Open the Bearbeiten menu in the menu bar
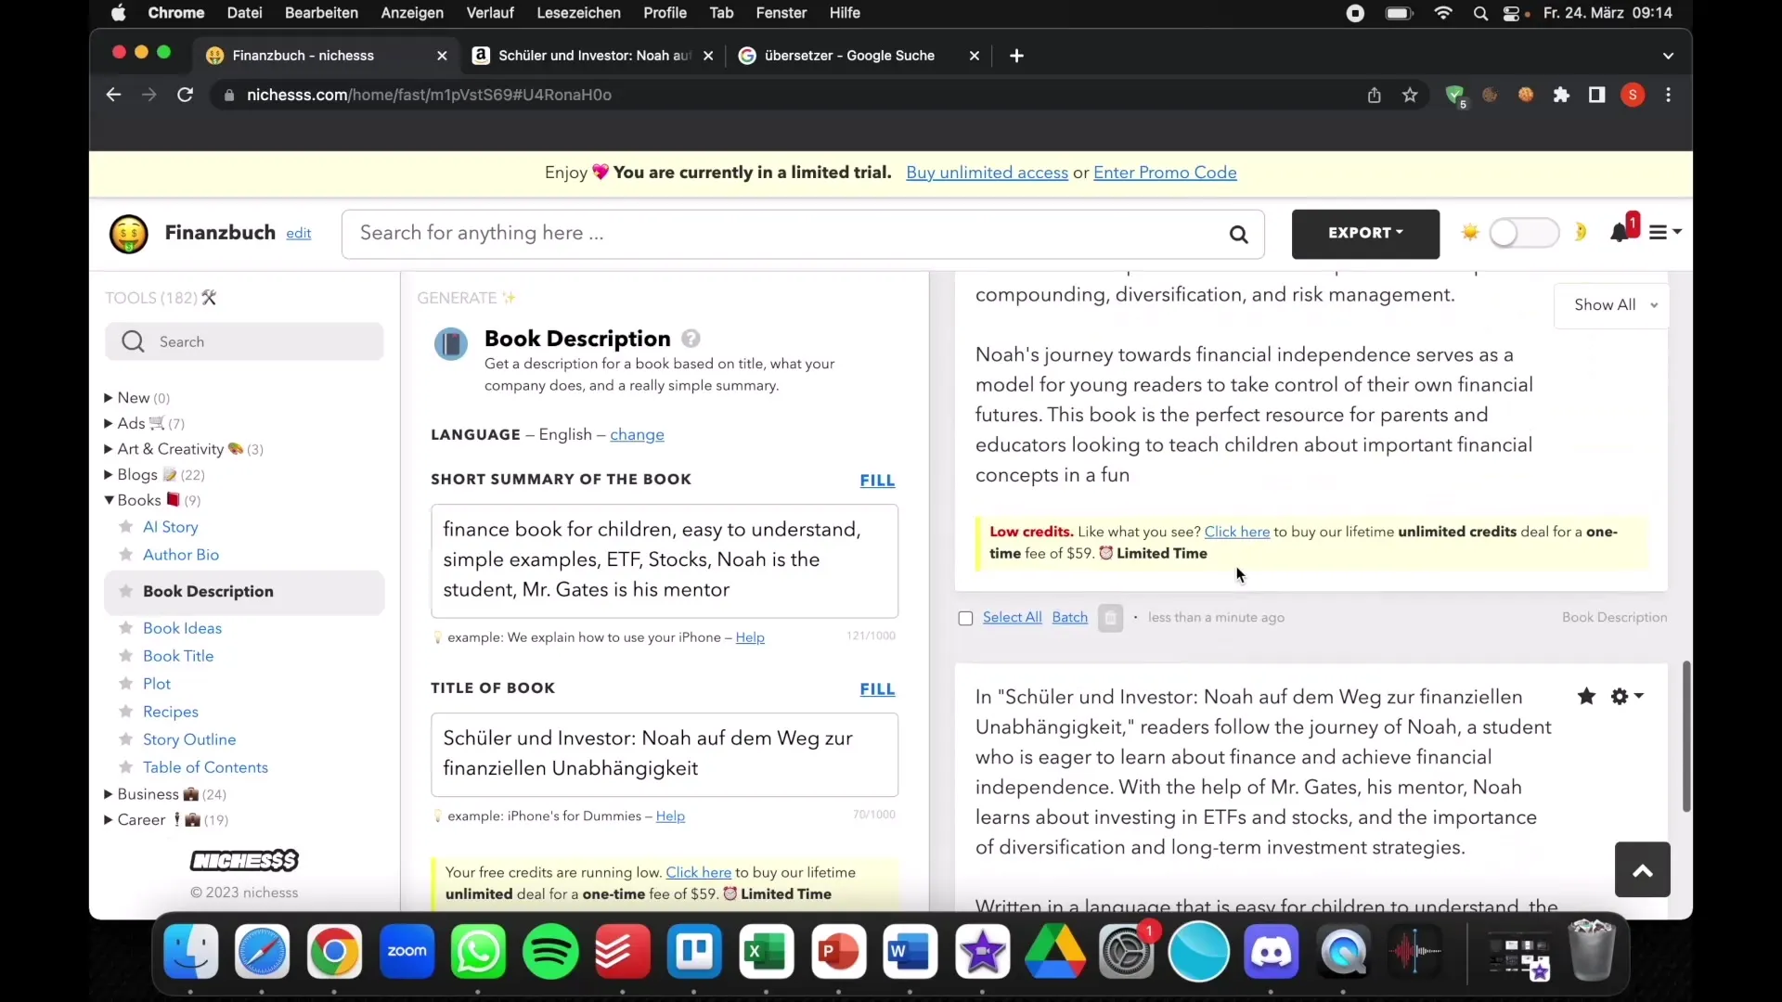This screenshot has height=1002, width=1782. pyautogui.click(x=321, y=13)
